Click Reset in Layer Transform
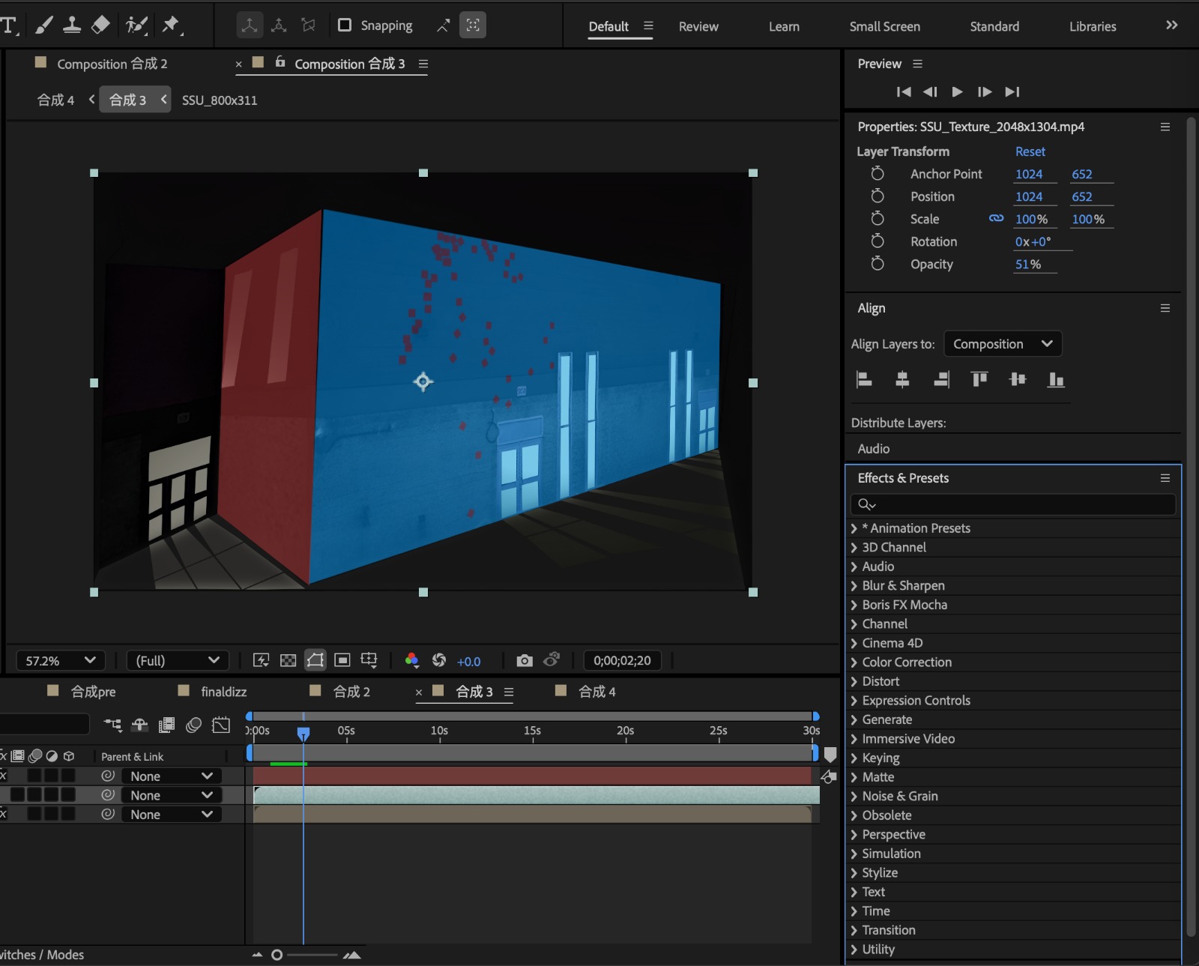The height and width of the screenshot is (966, 1199). click(1030, 151)
